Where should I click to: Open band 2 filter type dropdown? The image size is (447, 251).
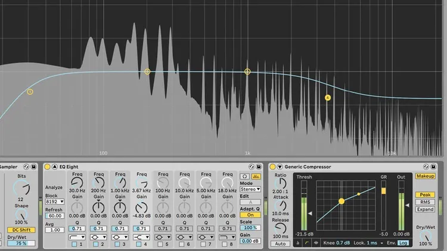[x=98, y=237]
